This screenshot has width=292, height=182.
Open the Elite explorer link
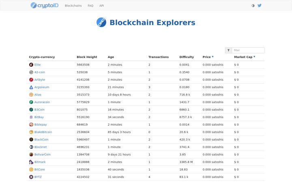coord(37,65)
